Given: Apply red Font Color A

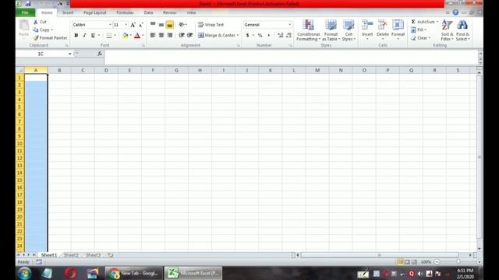Looking at the screenshot, I should [137, 35].
